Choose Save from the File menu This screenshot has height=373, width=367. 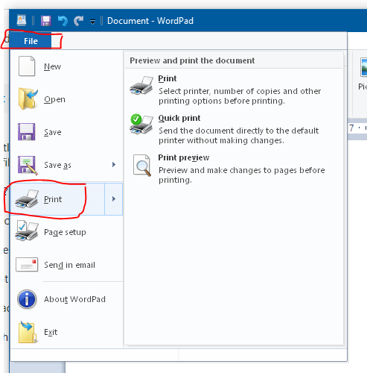(x=66, y=132)
